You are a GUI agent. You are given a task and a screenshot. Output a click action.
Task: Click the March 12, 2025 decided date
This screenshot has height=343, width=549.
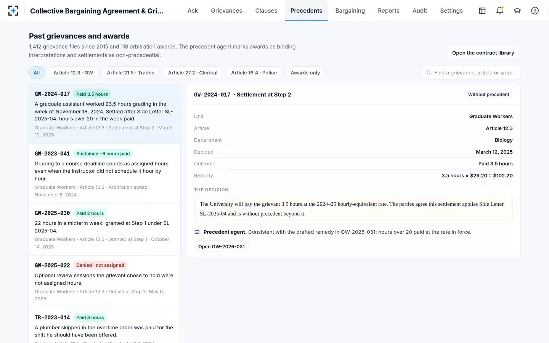click(494, 152)
